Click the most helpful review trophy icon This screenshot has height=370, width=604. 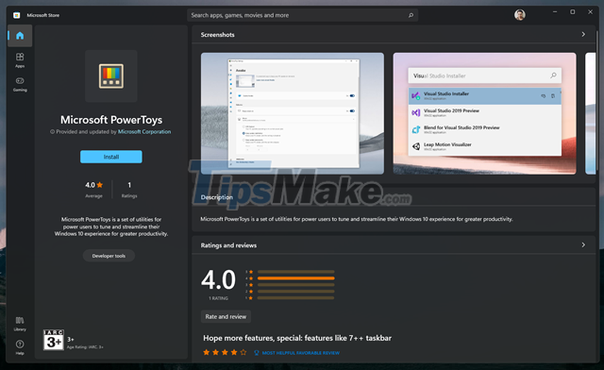[x=256, y=353]
